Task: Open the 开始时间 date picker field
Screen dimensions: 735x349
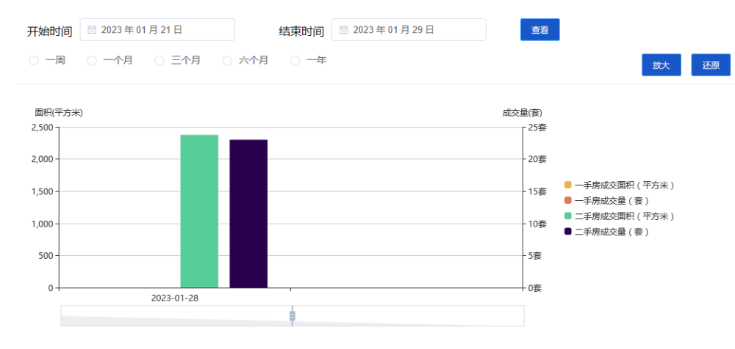Action: (x=157, y=30)
